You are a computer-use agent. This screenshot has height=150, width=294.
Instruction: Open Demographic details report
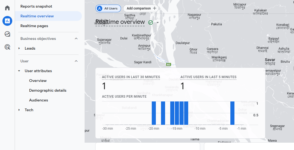pyautogui.click(x=48, y=91)
